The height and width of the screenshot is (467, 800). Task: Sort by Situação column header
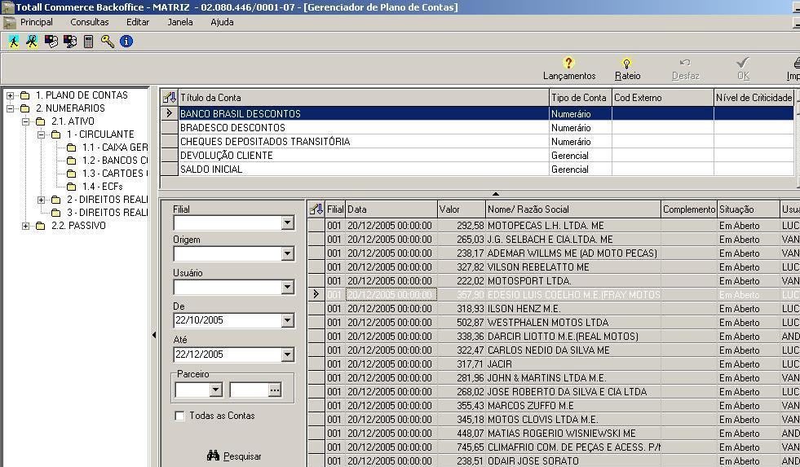point(749,209)
